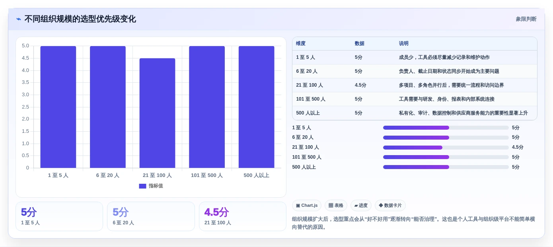Screen dimensions: 553x247
Task: Click 4.5分 value in the table
Action: click(x=360, y=85)
